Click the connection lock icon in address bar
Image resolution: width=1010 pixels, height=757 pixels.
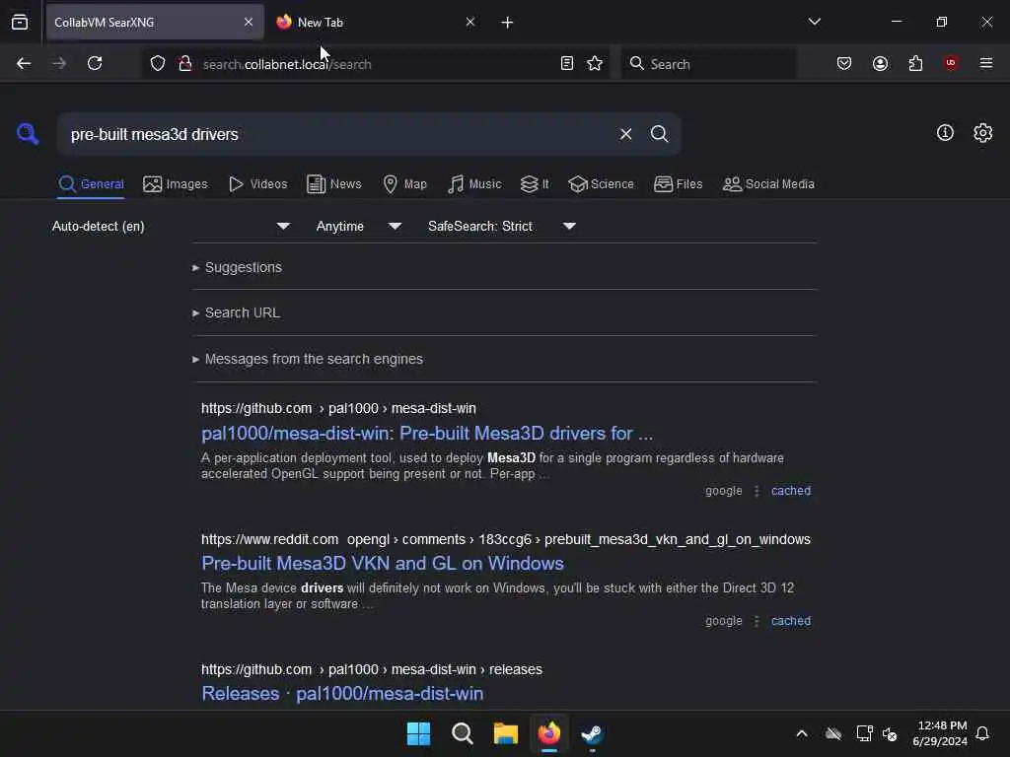tap(185, 64)
